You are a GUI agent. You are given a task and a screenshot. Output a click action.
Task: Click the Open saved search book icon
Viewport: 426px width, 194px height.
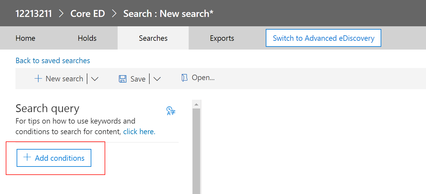pos(184,78)
